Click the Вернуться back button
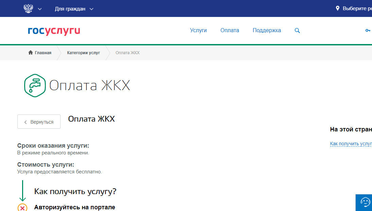 pyautogui.click(x=39, y=122)
